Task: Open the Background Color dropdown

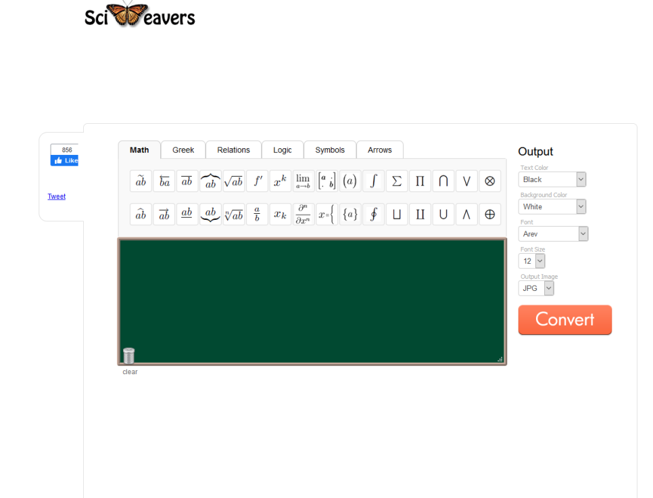Action: point(552,206)
